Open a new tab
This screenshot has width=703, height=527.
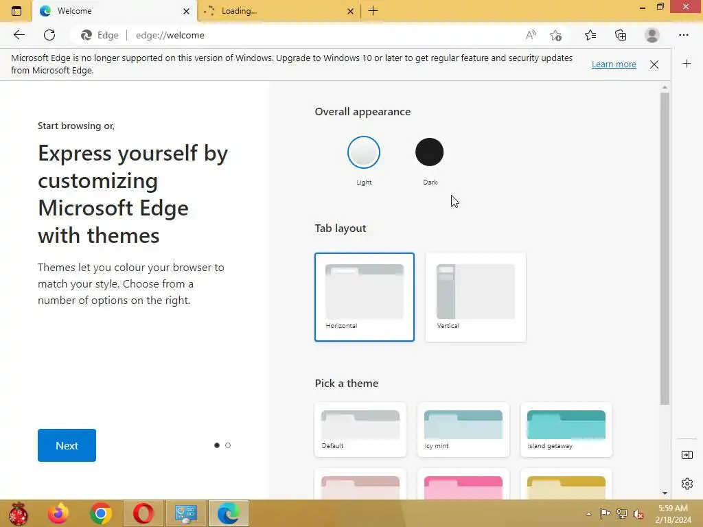[x=373, y=11]
